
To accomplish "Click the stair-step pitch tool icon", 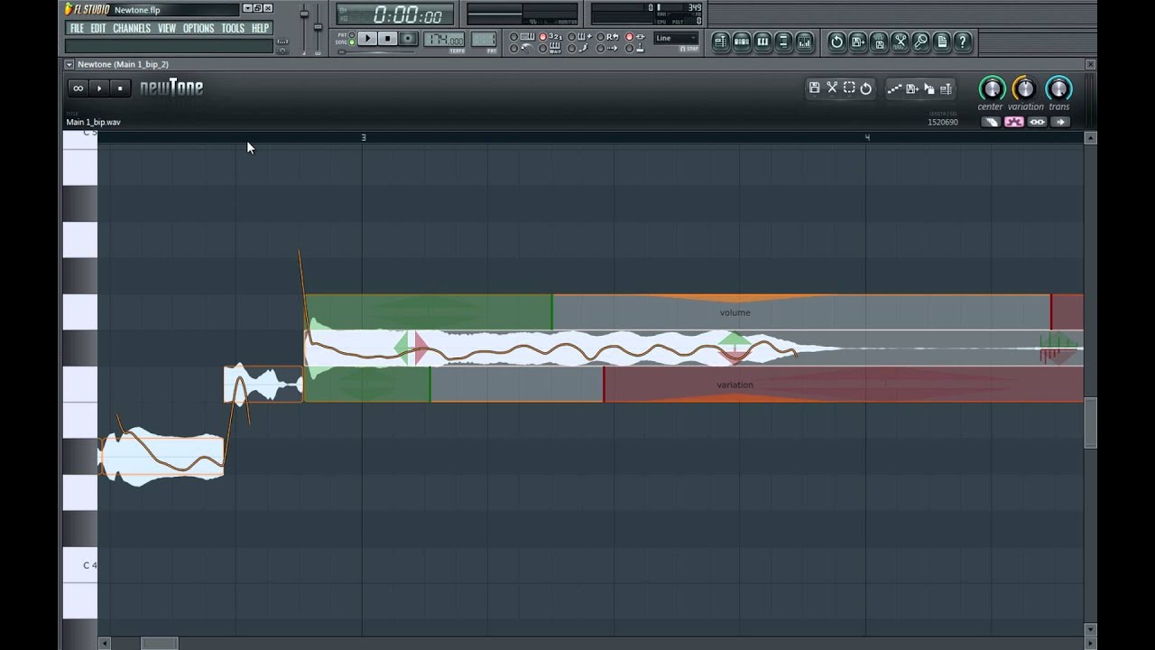I will pyautogui.click(x=894, y=88).
